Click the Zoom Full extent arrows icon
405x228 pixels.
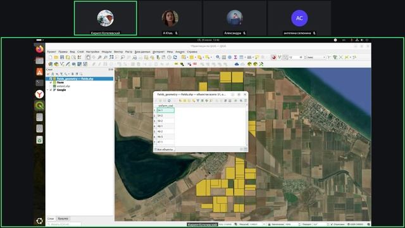tap(111, 58)
